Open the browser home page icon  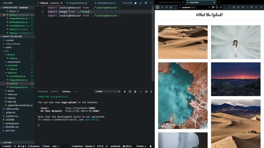click(171, 7)
